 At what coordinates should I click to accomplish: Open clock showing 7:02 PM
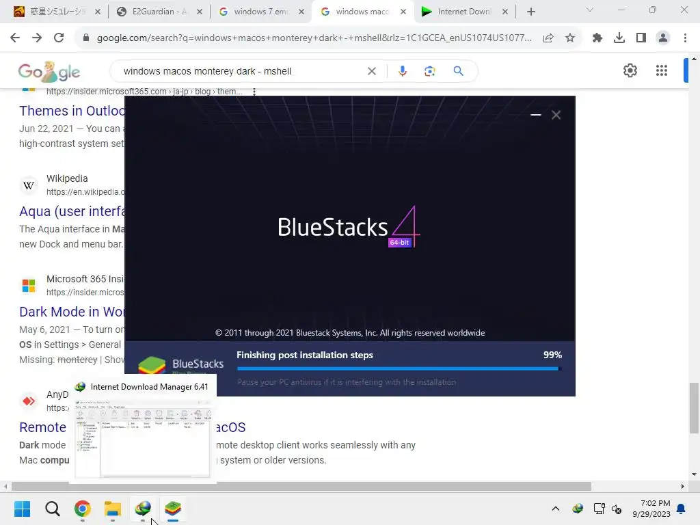[x=651, y=509]
